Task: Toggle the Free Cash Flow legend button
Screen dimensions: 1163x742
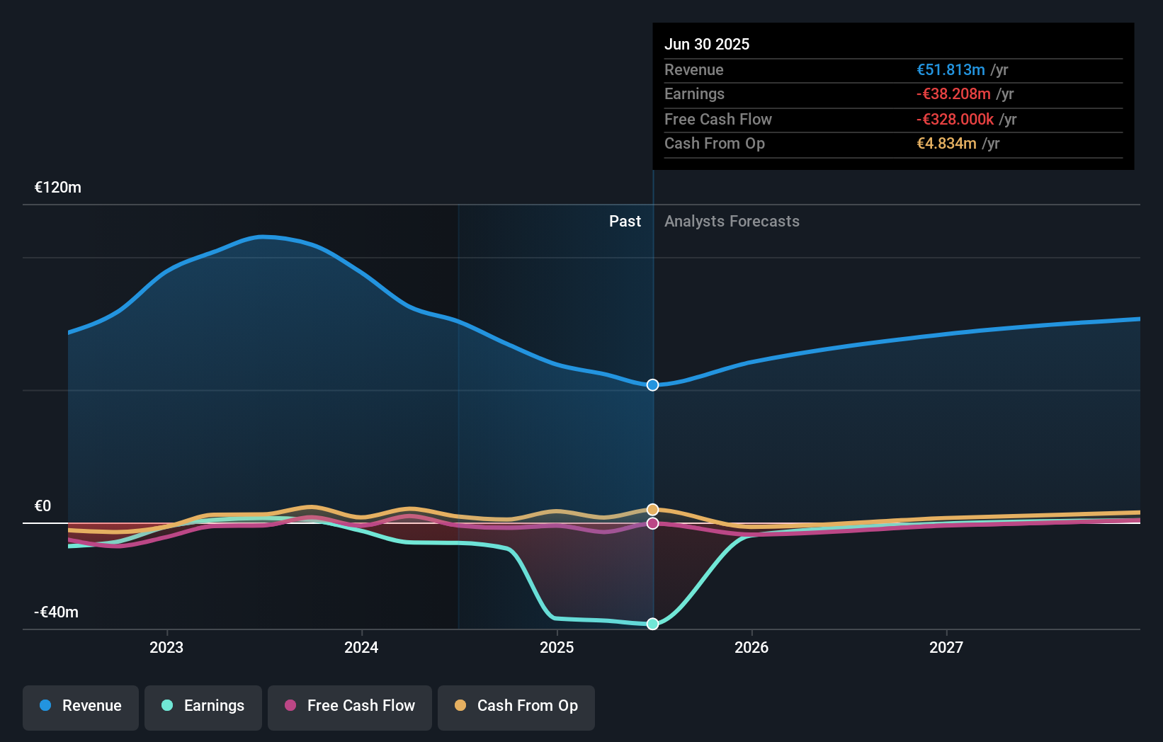Action: coord(350,707)
